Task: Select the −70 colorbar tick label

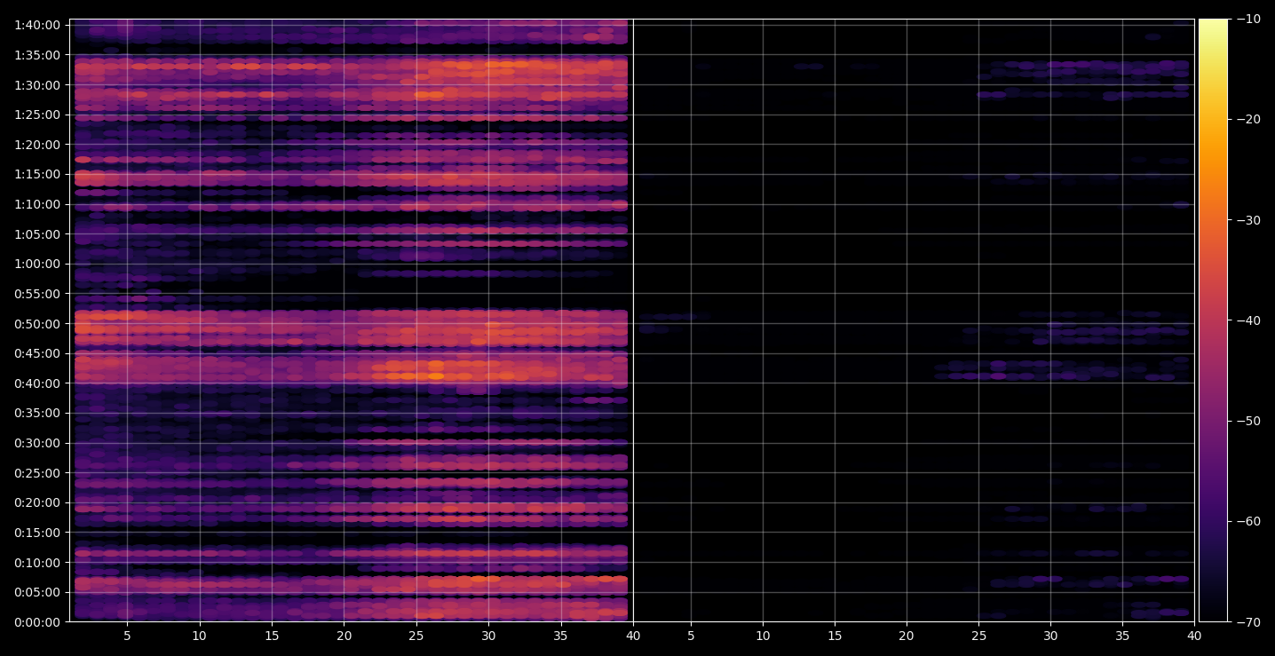Action: [x=1248, y=621]
